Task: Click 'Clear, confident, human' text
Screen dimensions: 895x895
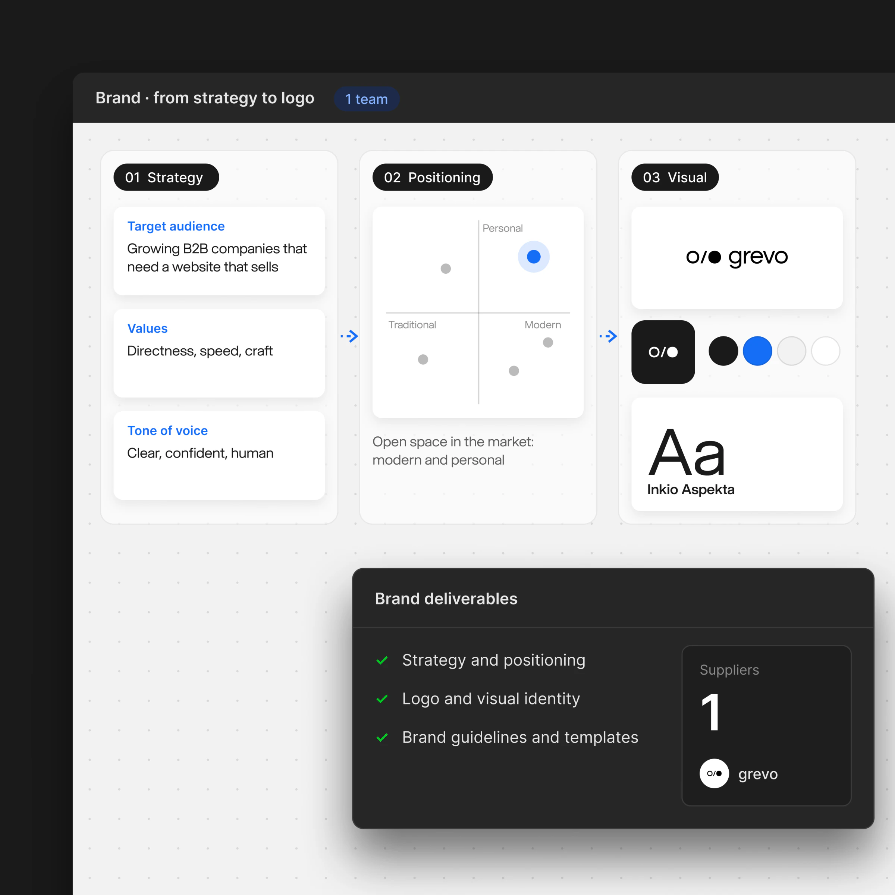Action: (x=200, y=453)
